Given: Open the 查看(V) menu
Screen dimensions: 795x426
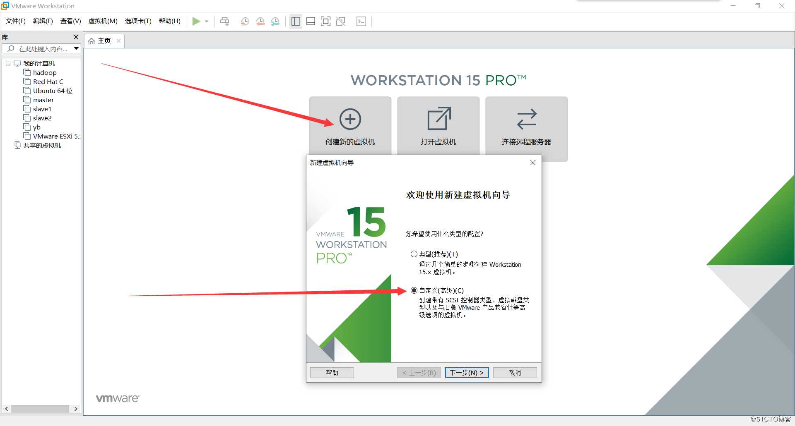Looking at the screenshot, I should pyautogui.click(x=71, y=21).
